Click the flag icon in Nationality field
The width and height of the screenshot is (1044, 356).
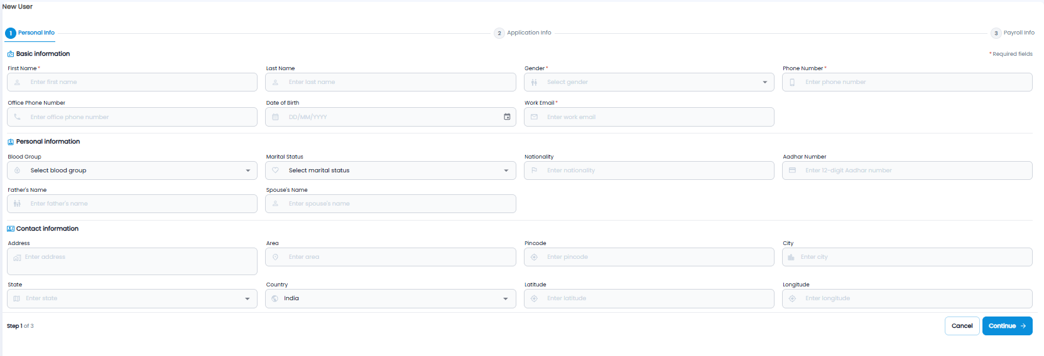[534, 170]
